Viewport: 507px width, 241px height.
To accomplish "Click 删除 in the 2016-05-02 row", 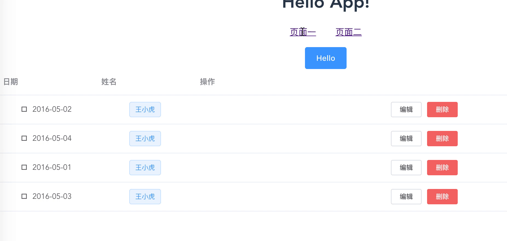I will coord(442,110).
